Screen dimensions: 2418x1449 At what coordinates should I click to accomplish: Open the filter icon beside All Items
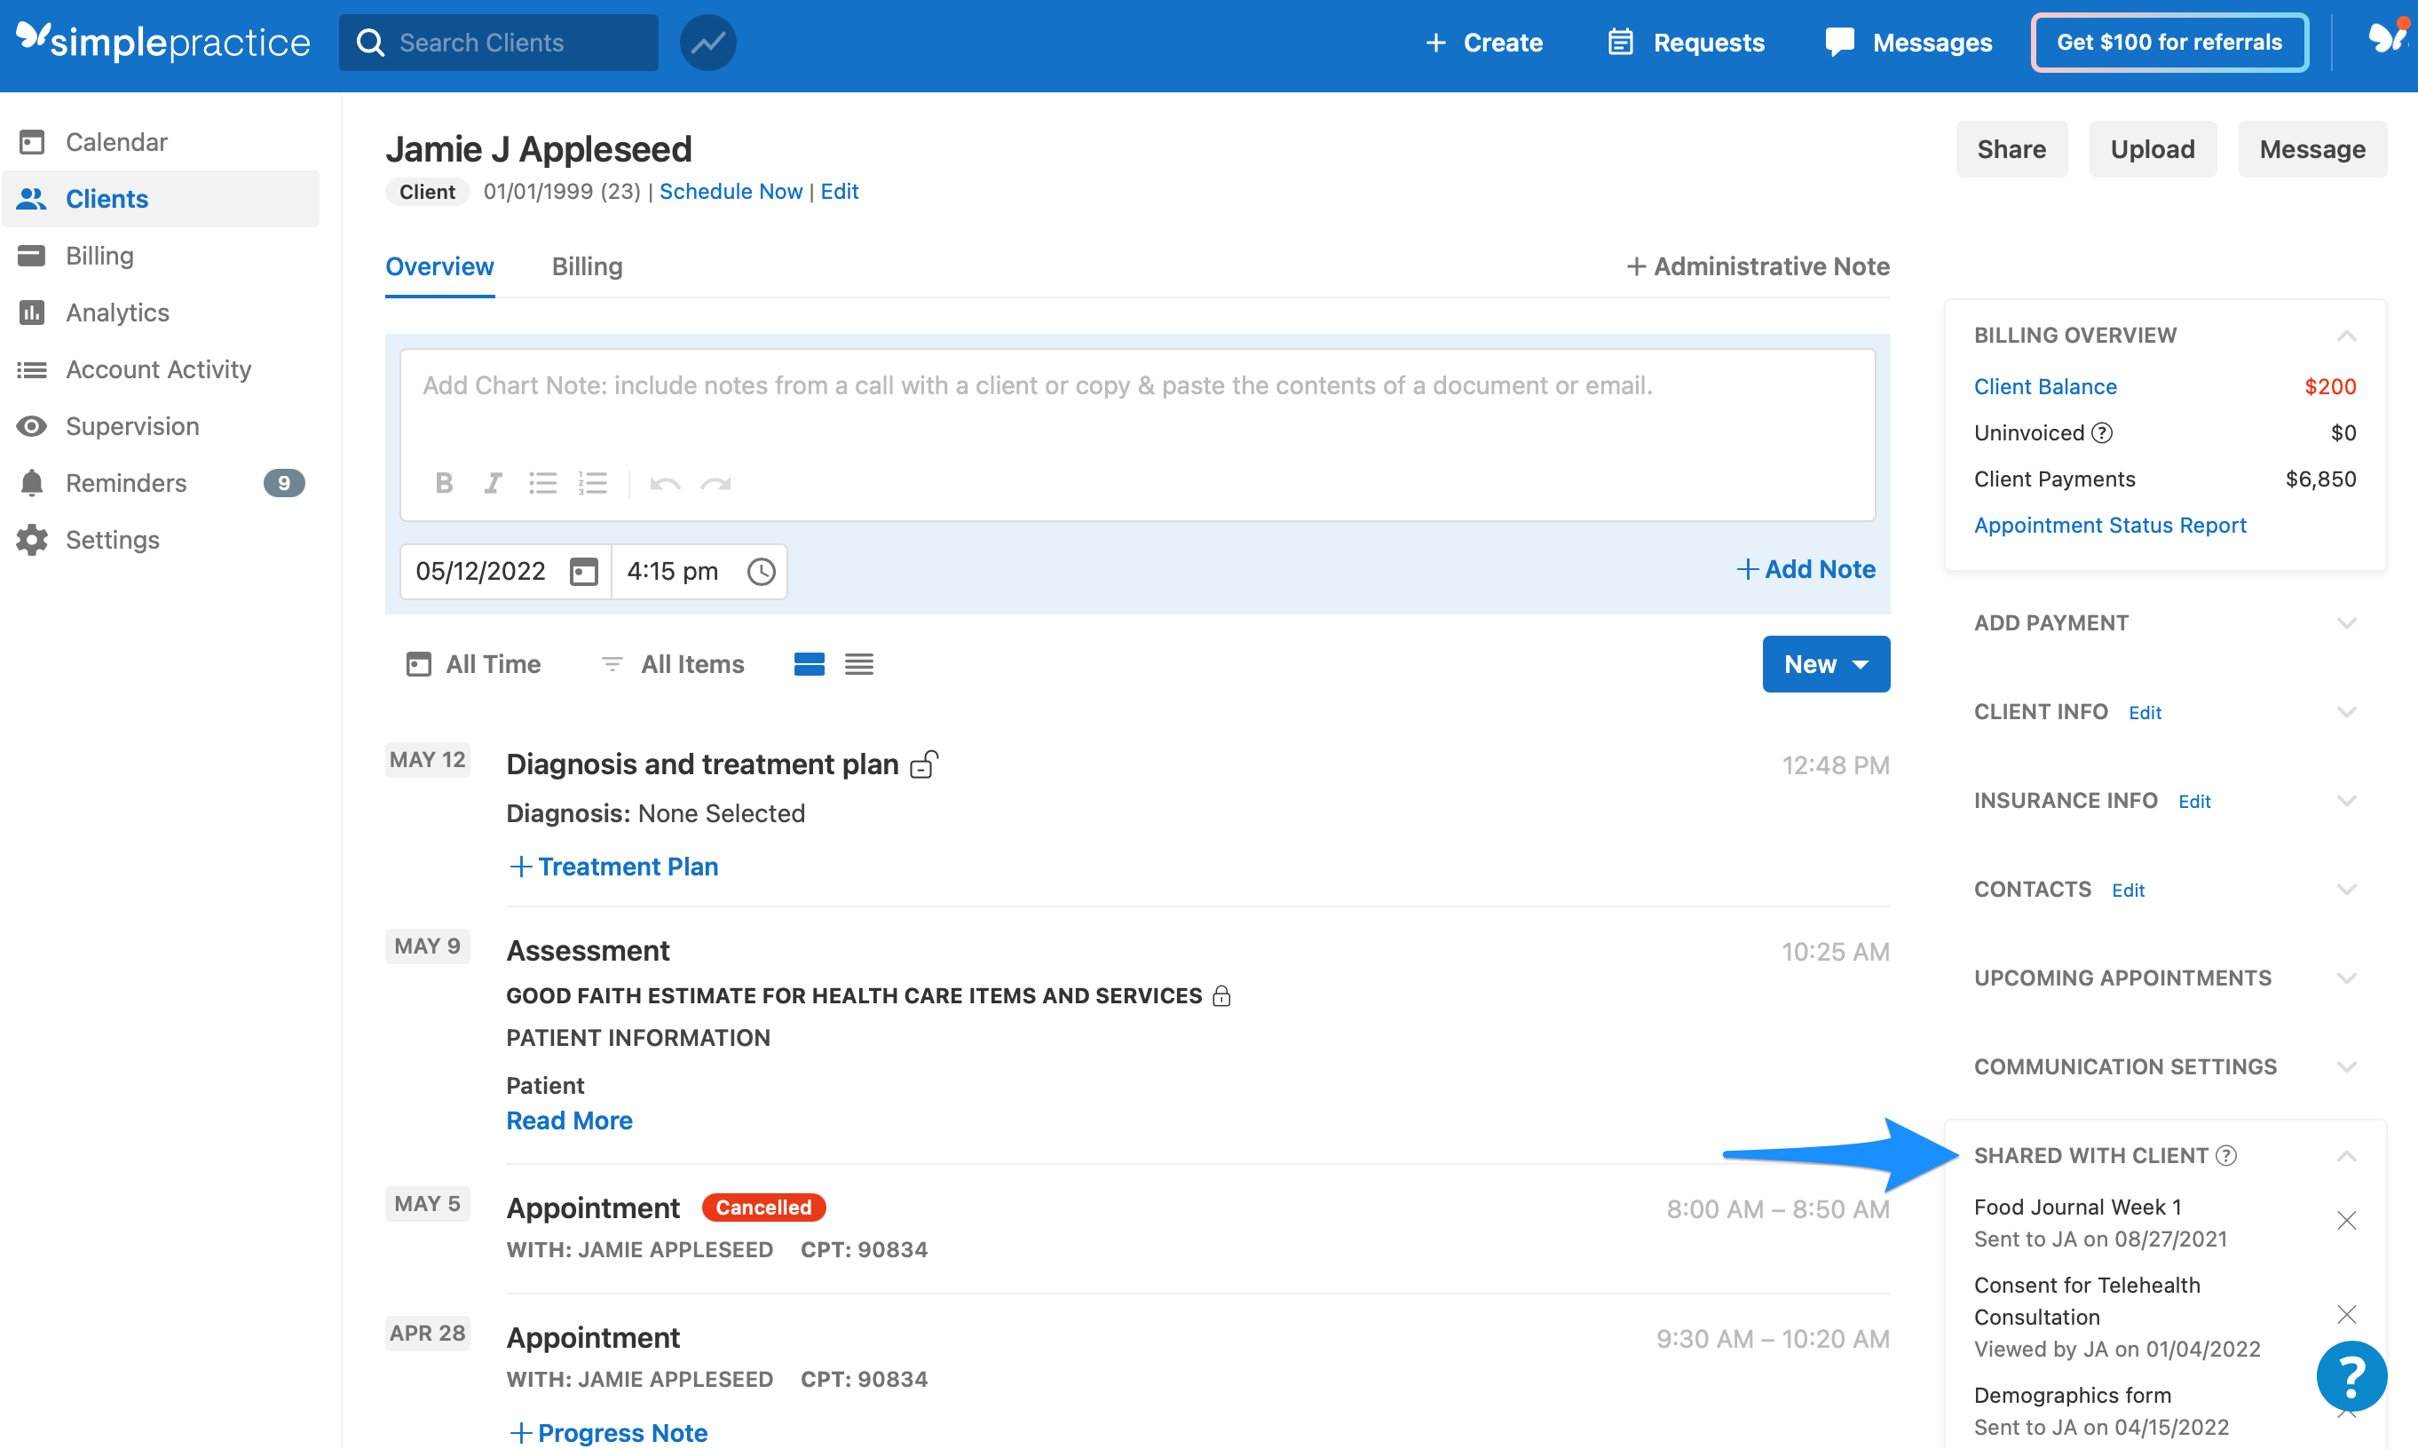[612, 664]
